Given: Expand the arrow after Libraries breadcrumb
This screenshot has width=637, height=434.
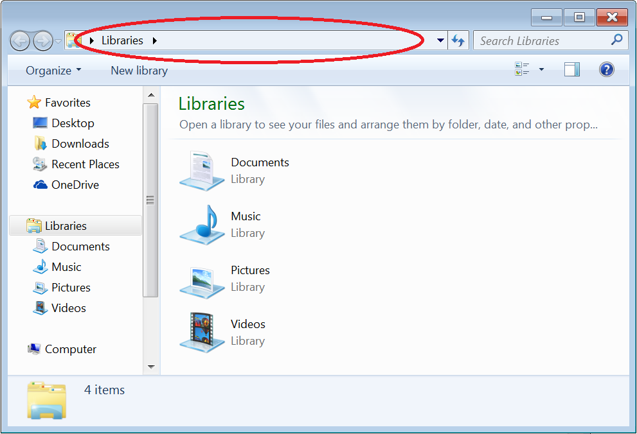Looking at the screenshot, I should point(154,40).
